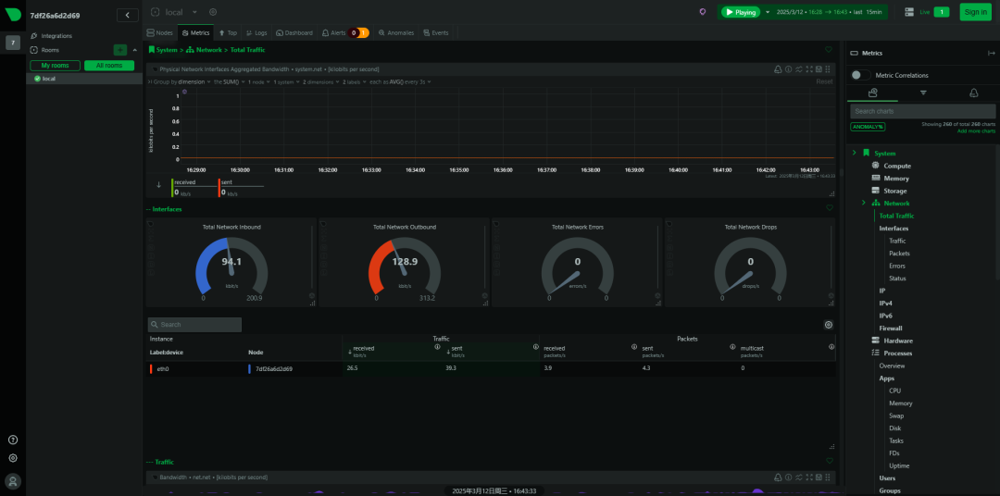Open the filter tab icon in the Metrics panel
This screenshot has width=1000, height=496.
pyautogui.click(x=923, y=93)
